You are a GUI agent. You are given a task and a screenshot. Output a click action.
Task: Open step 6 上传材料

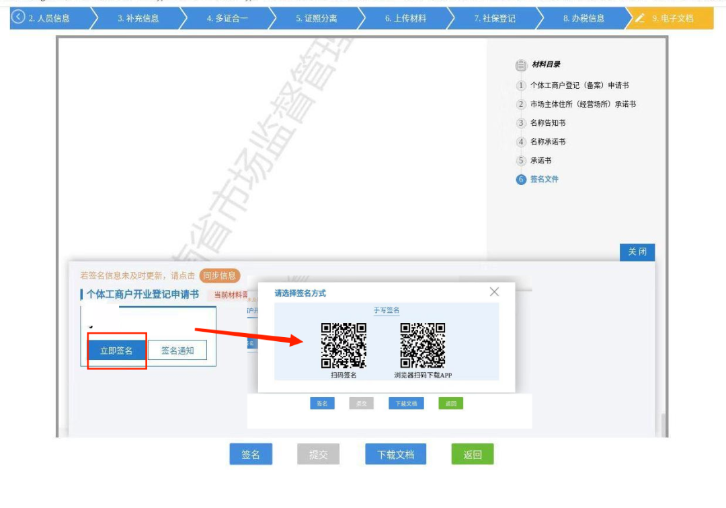point(405,18)
